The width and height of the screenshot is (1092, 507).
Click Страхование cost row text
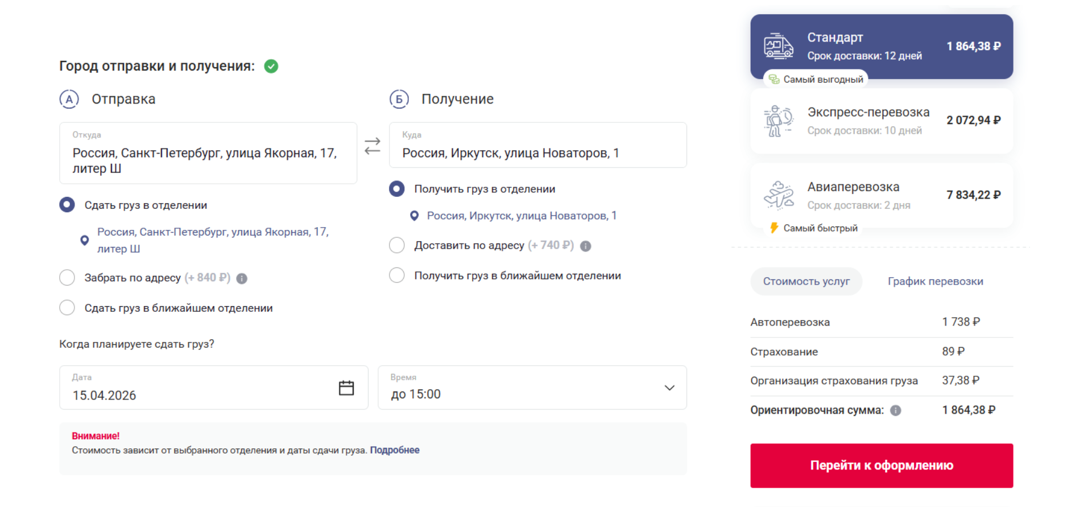[784, 352]
